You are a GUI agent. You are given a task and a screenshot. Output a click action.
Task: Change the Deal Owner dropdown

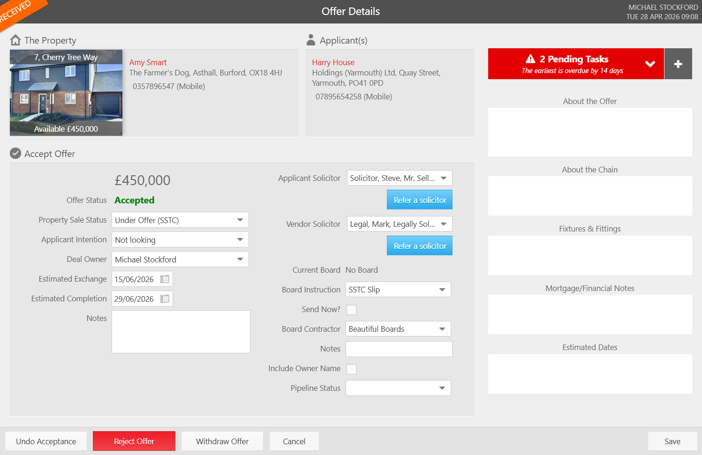[180, 260]
